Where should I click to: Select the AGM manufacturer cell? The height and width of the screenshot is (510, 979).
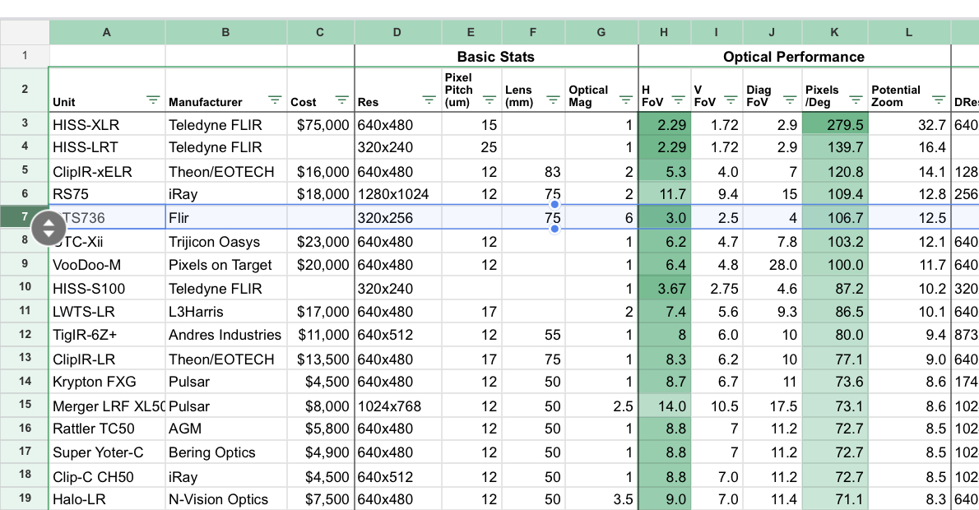pos(226,429)
